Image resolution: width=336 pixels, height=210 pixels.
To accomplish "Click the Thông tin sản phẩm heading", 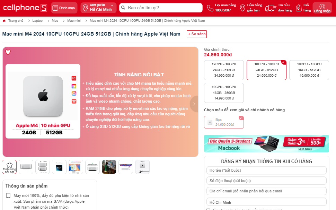I will tap(26, 186).
